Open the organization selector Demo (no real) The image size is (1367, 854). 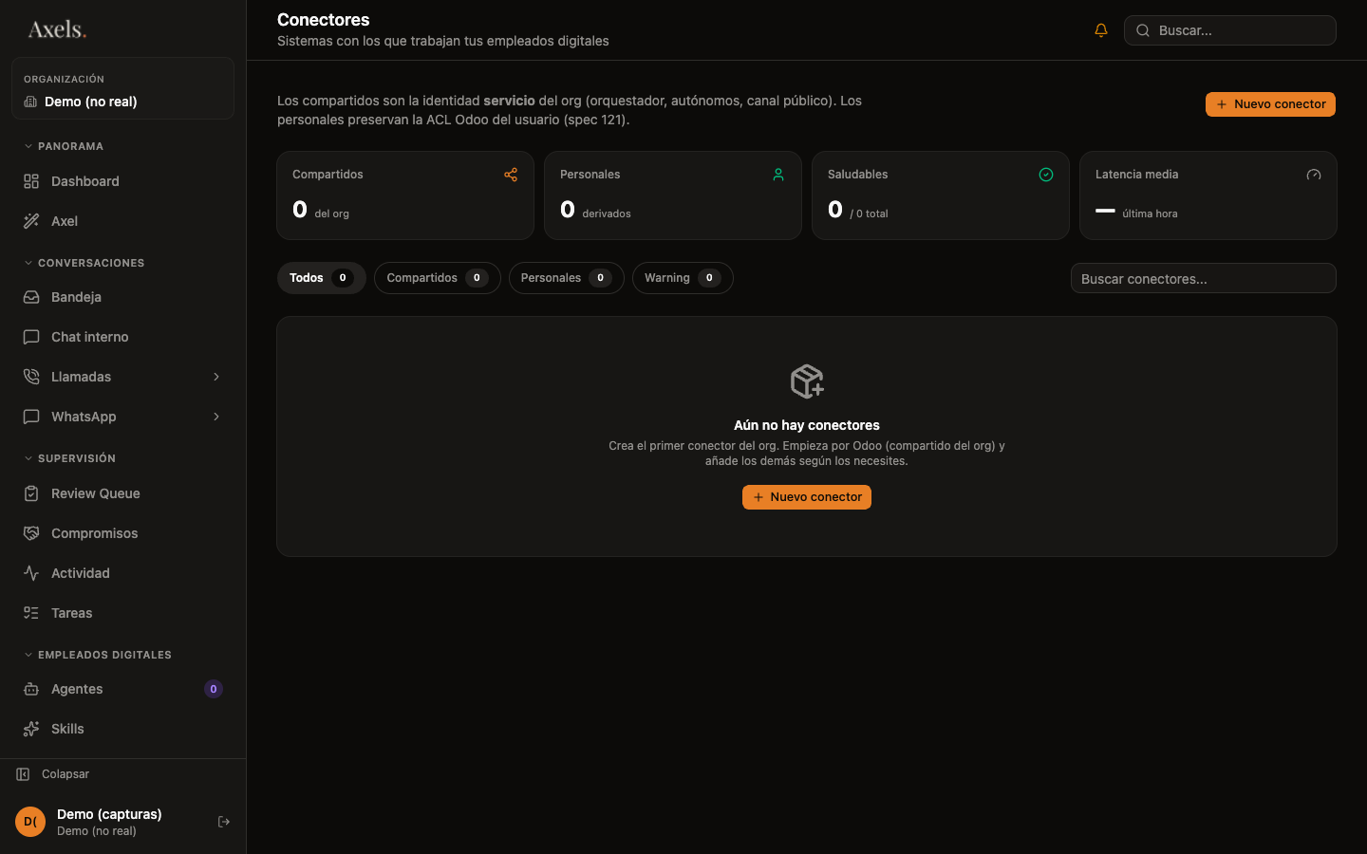[x=122, y=88]
